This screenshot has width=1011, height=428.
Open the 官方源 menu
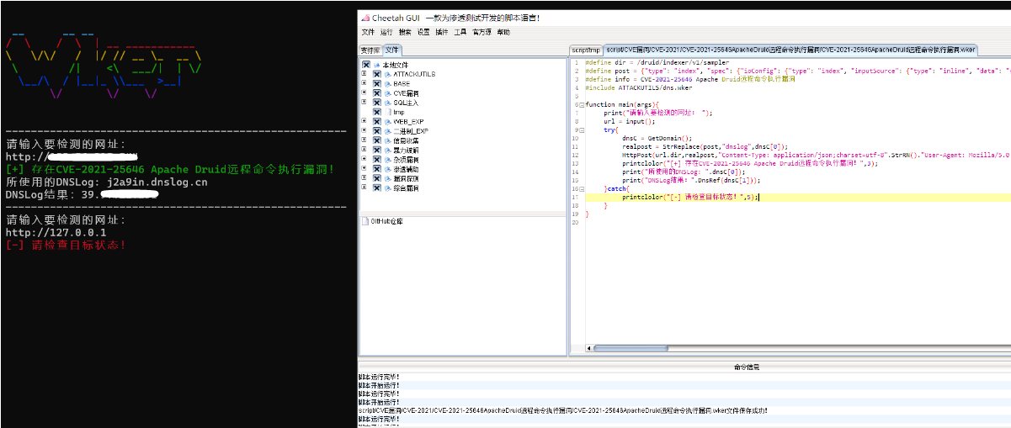pyautogui.click(x=482, y=32)
